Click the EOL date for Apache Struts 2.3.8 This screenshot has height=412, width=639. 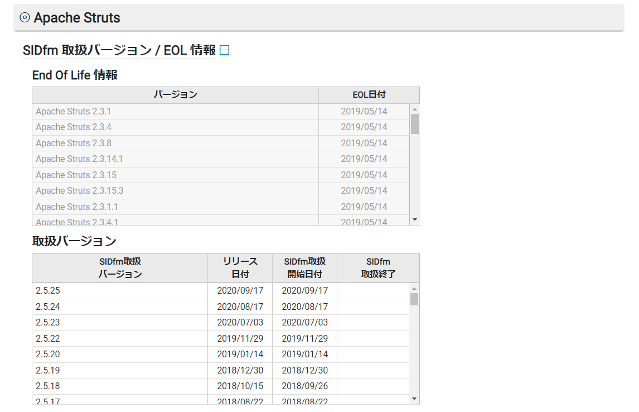364,143
